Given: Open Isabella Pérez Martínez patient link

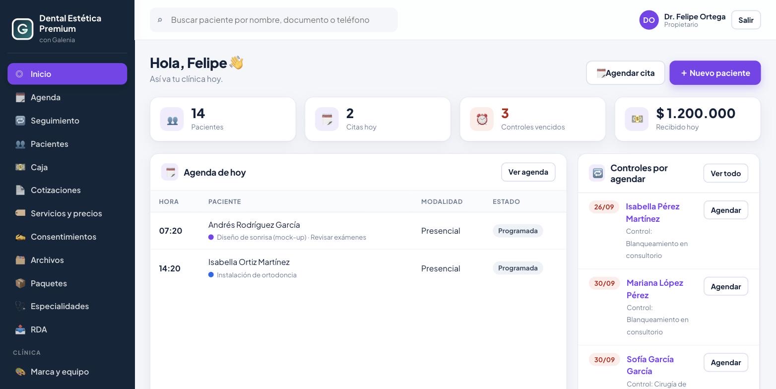Looking at the screenshot, I should pos(652,212).
